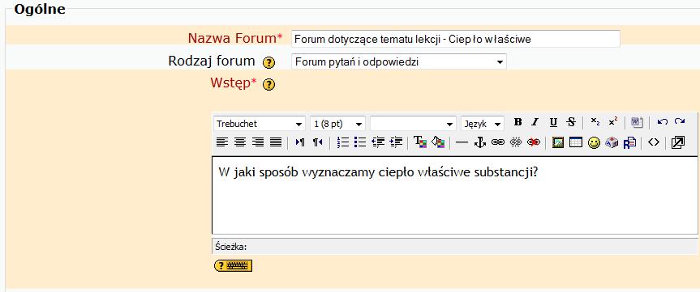Align text left
This screenshot has height=292, width=700.
[x=222, y=142]
